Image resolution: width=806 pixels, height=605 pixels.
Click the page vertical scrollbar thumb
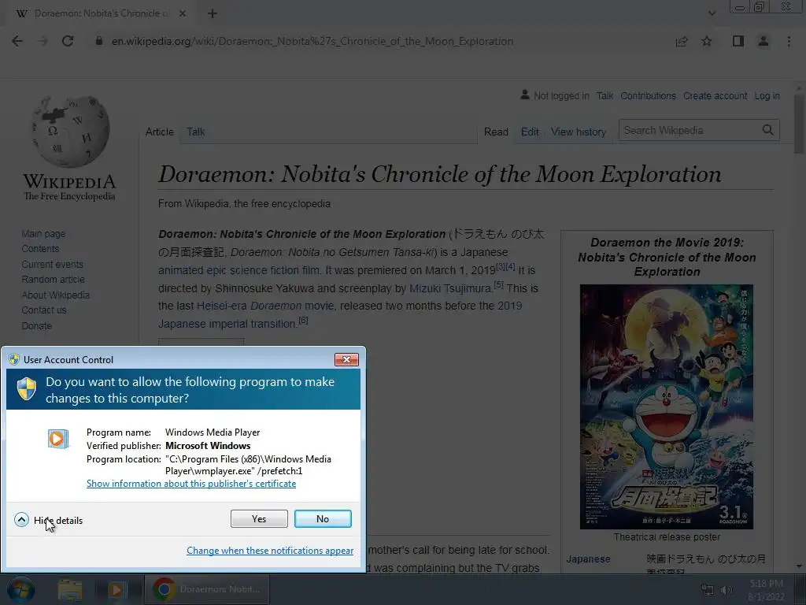[799, 124]
